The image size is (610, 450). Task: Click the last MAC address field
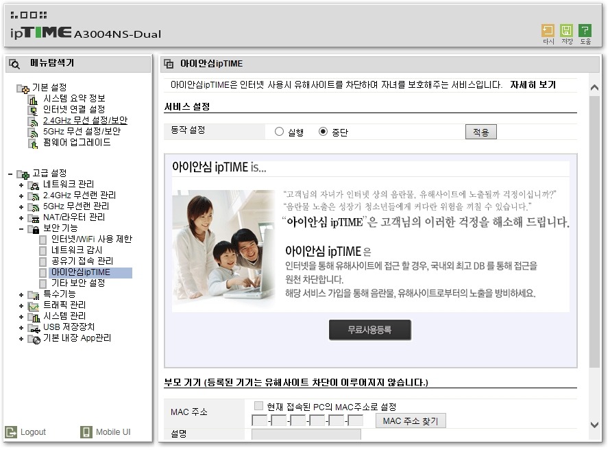(355, 421)
